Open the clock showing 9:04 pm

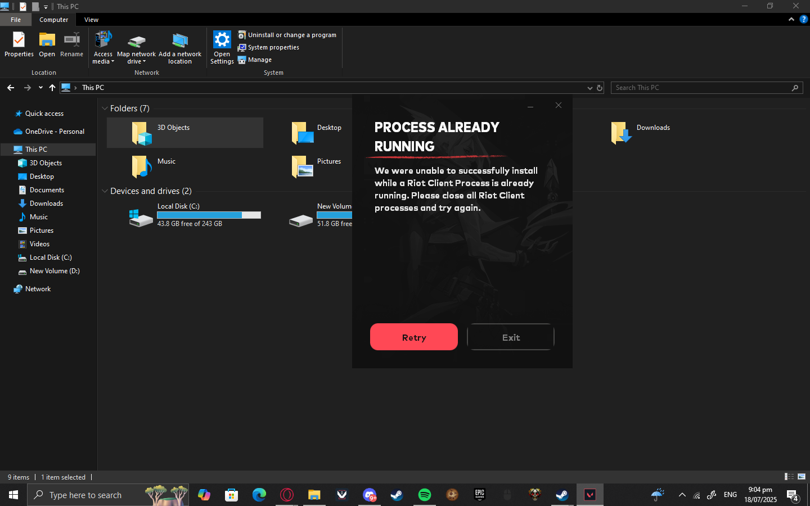tap(760, 495)
